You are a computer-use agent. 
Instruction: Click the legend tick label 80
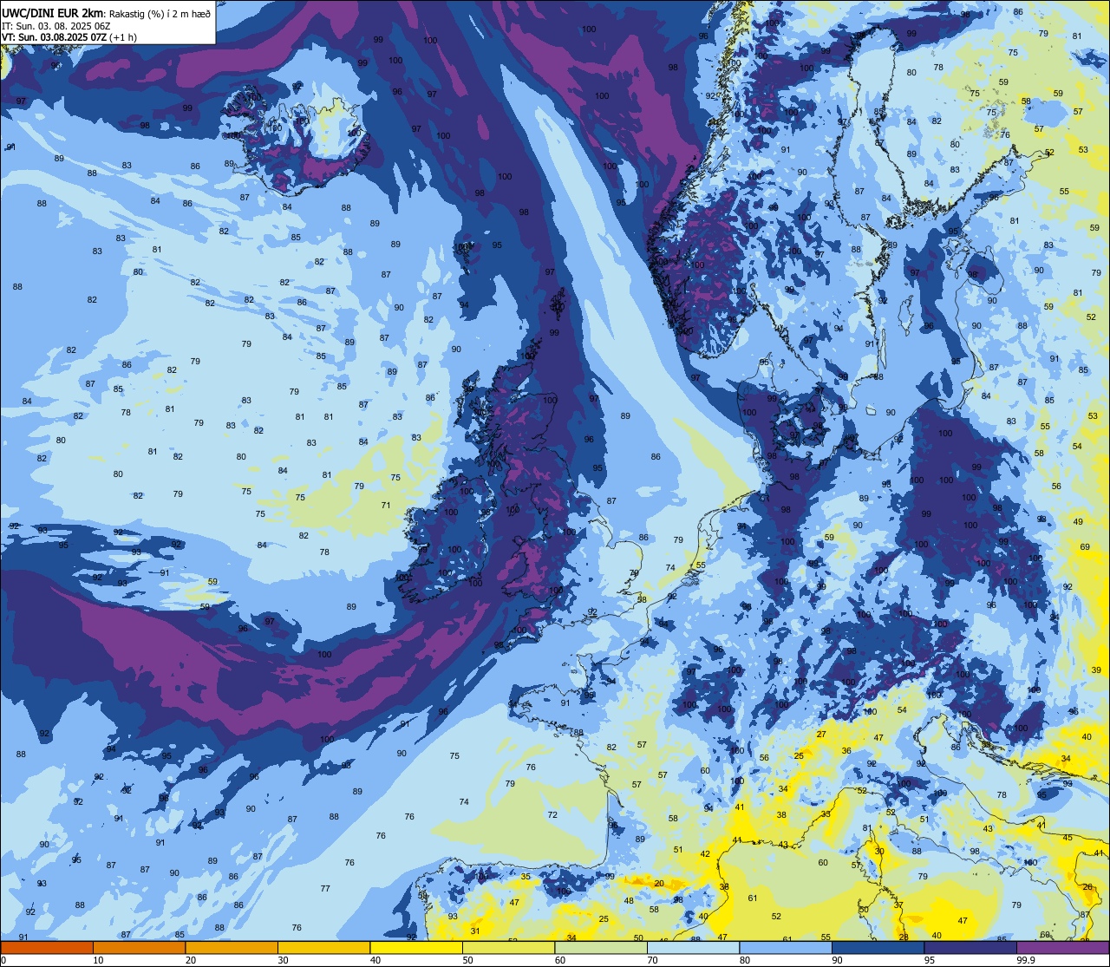click(745, 960)
